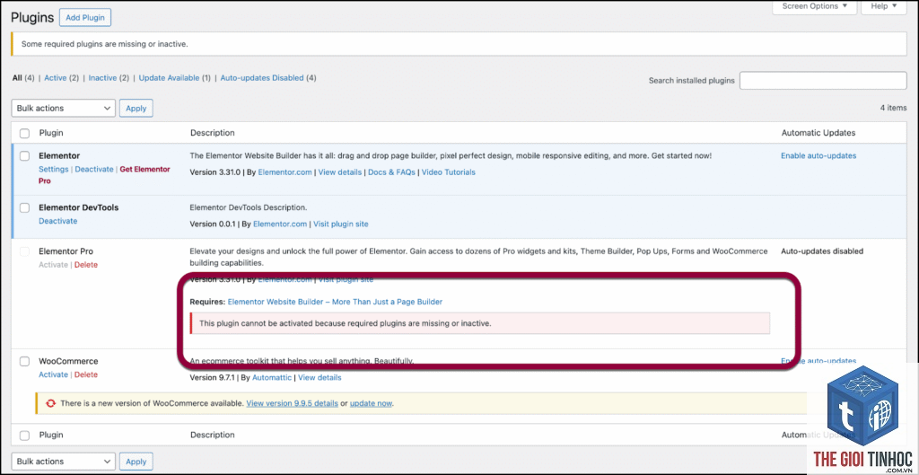This screenshot has height=475, width=919.
Task: Click Visit plugin site for DevTools
Action: pyautogui.click(x=340, y=224)
